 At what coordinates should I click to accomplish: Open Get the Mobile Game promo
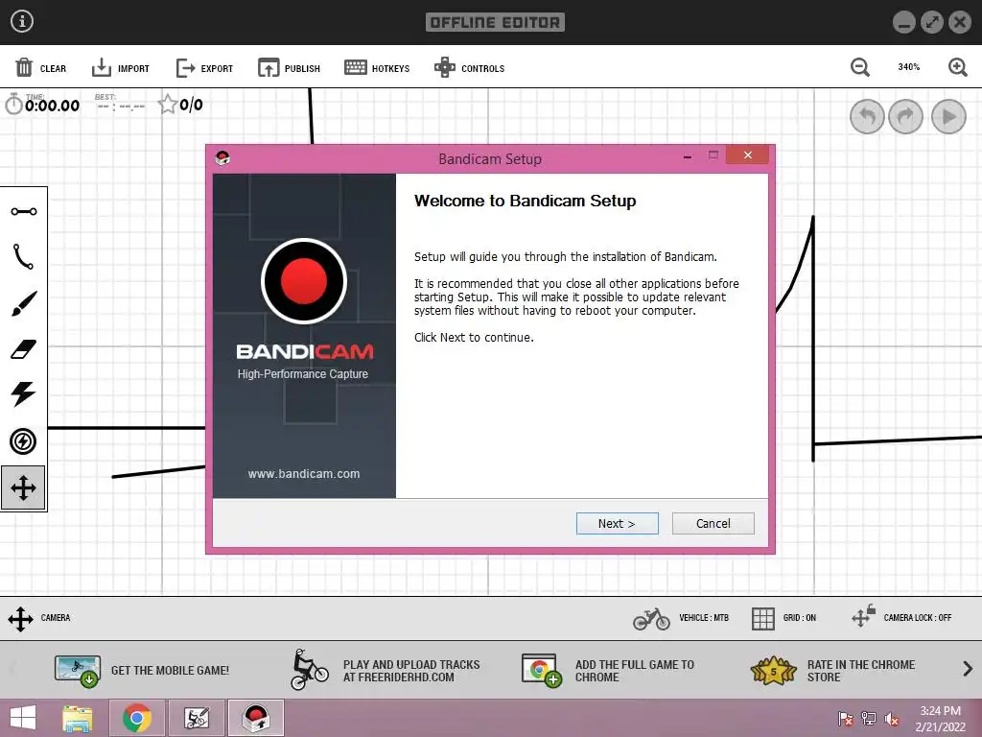pos(142,671)
